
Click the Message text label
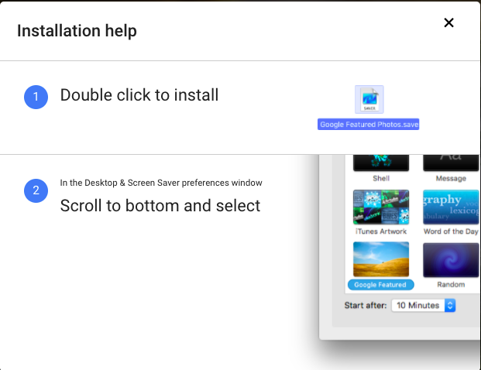pyautogui.click(x=451, y=179)
